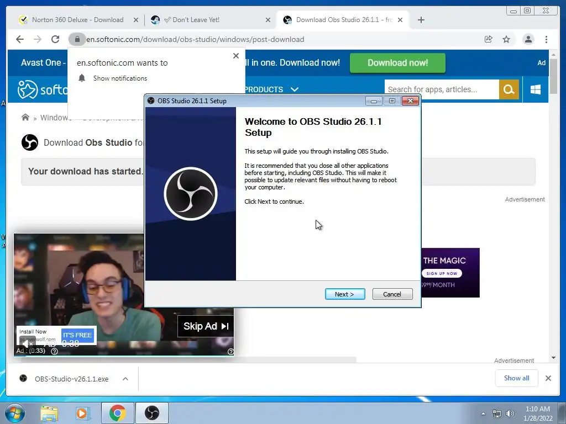Screen dimensions: 566x424
Task: Click the Chrome taskbar icon
Action: (x=117, y=413)
